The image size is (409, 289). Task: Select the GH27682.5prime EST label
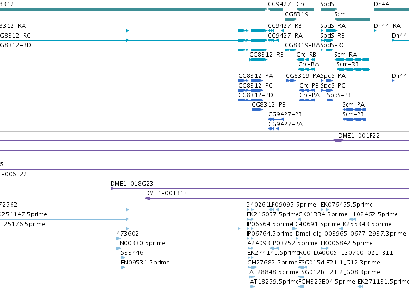tap(273, 263)
